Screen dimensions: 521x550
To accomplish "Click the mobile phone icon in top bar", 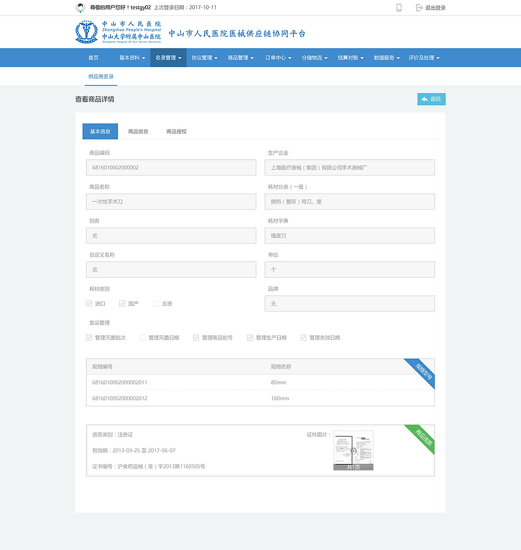I will (399, 7).
